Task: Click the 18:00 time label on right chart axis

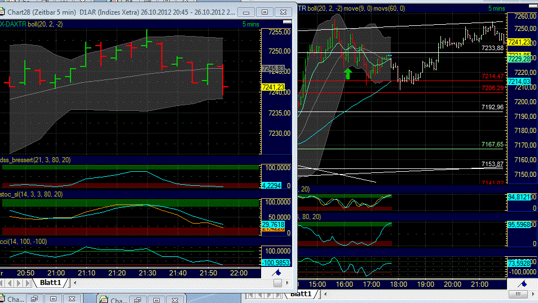Action: tap(398, 284)
